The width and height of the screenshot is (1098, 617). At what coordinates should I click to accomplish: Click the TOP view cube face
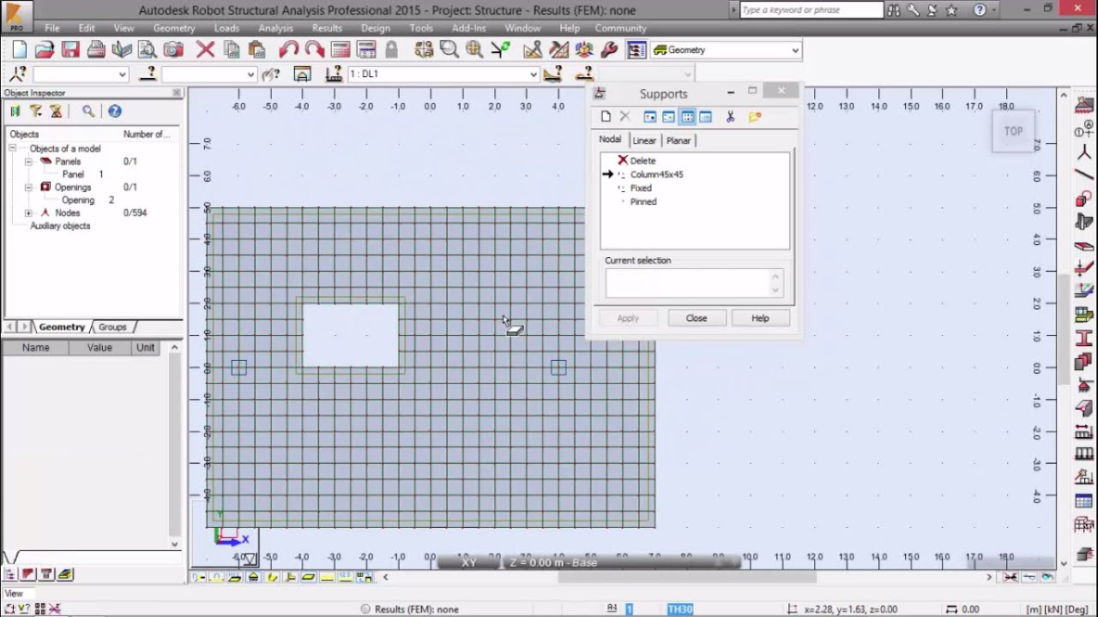(1013, 131)
